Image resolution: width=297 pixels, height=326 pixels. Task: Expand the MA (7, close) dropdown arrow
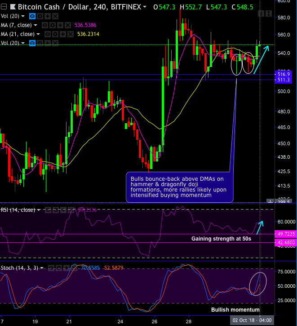pos(35,25)
